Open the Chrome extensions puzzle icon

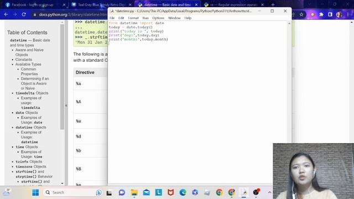(x=321, y=14)
